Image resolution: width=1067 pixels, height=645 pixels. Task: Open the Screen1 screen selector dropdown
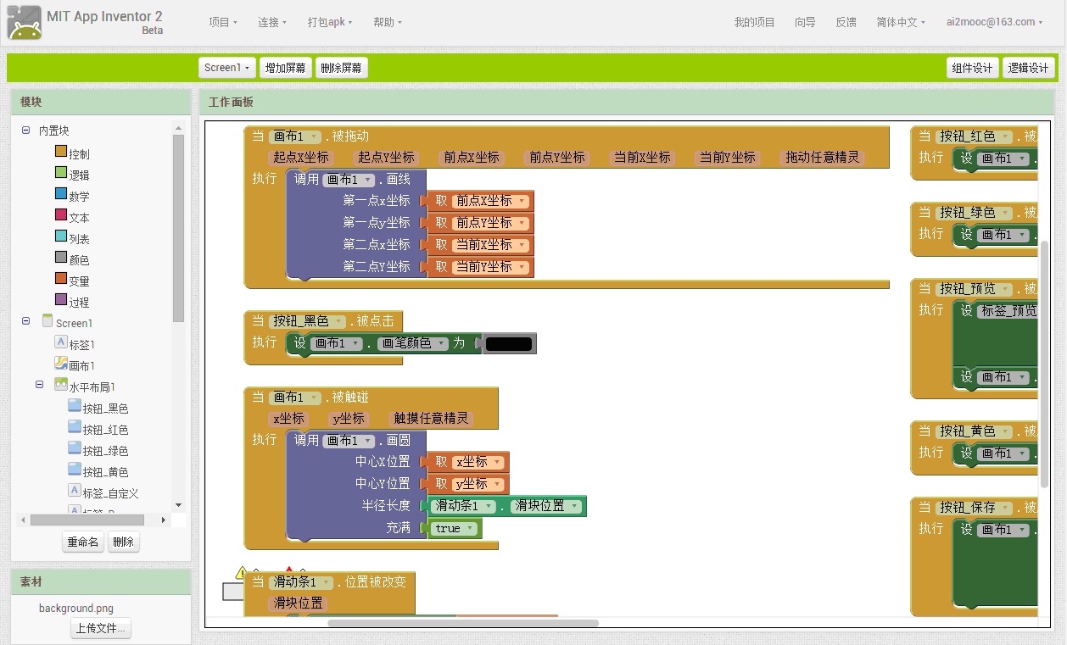(227, 68)
